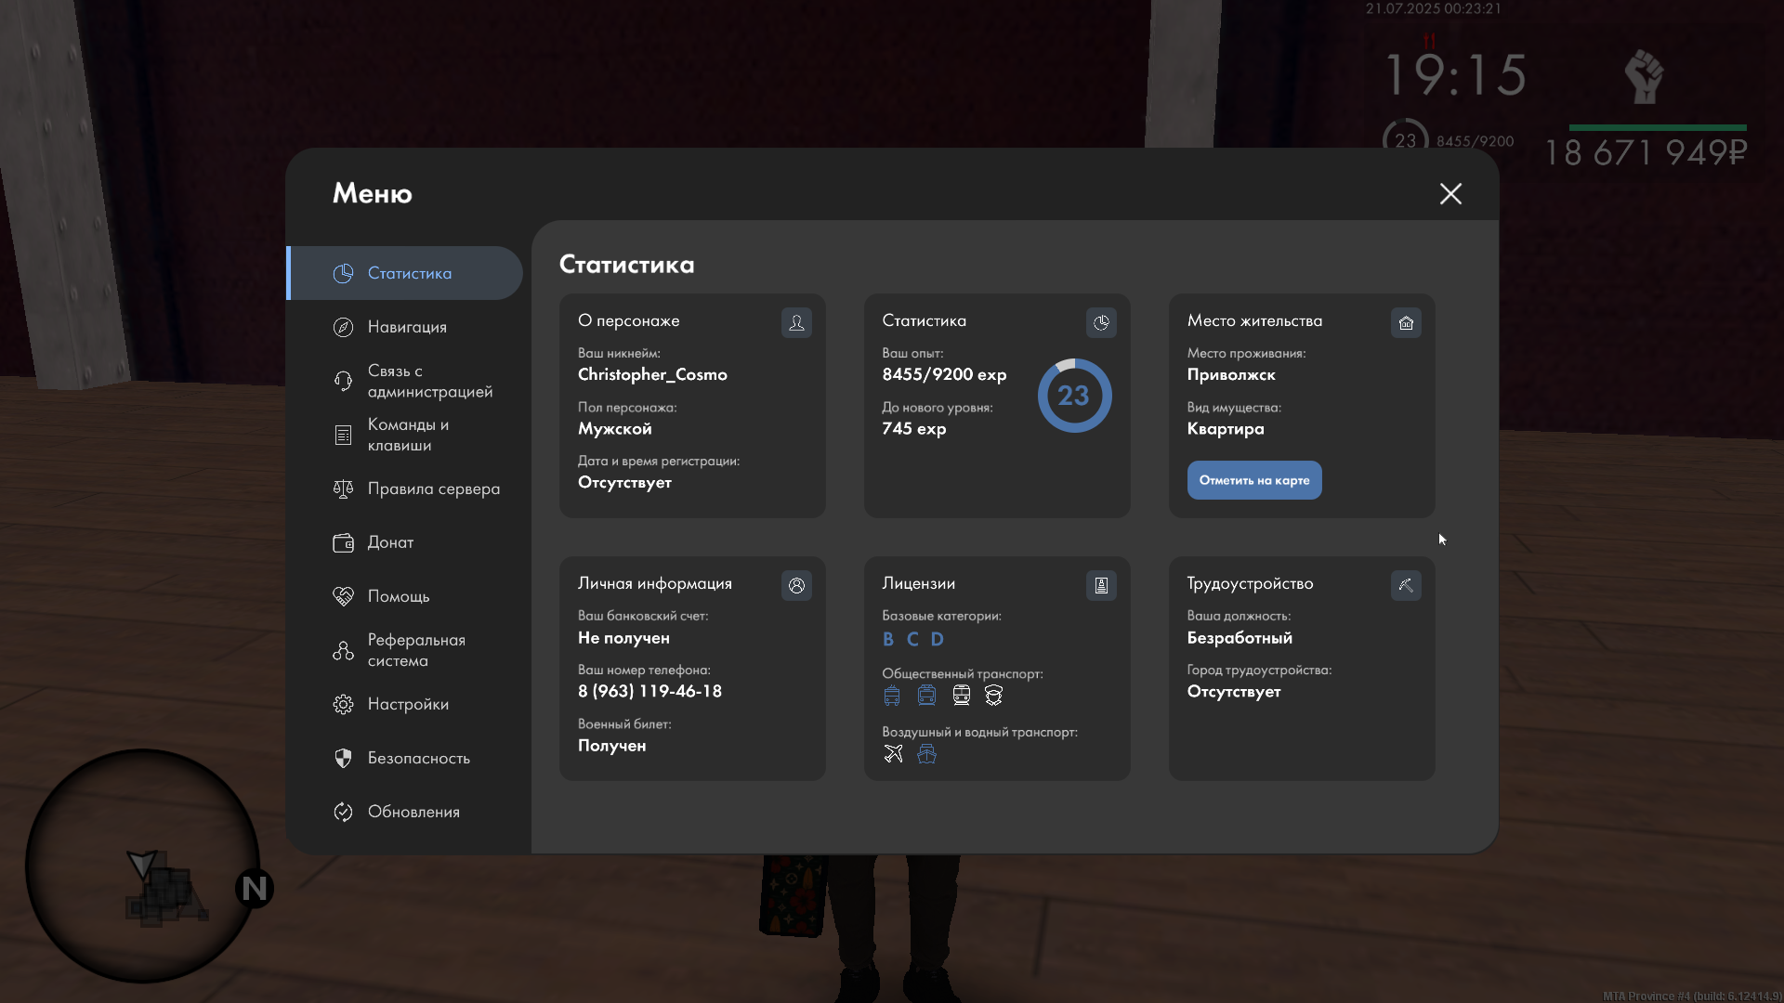Click the chart icon on Статистика card
1784x1003 pixels.
click(x=1101, y=322)
